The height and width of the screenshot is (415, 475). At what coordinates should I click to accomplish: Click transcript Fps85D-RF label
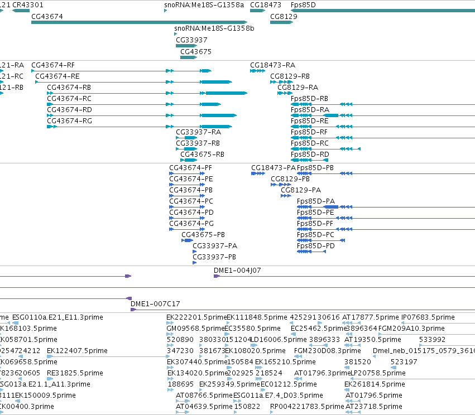tap(309, 132)
